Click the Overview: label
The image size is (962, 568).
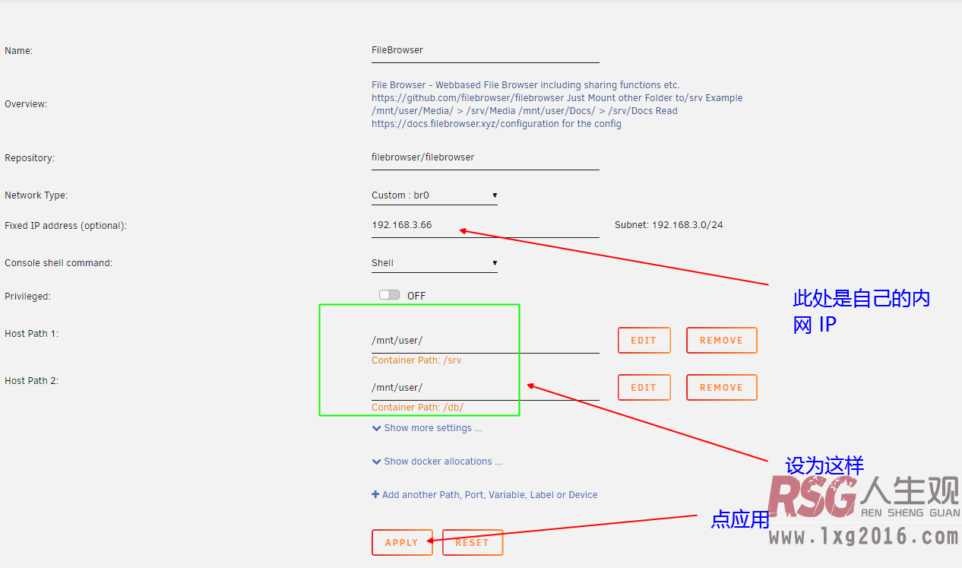click(x=26, y=104)
